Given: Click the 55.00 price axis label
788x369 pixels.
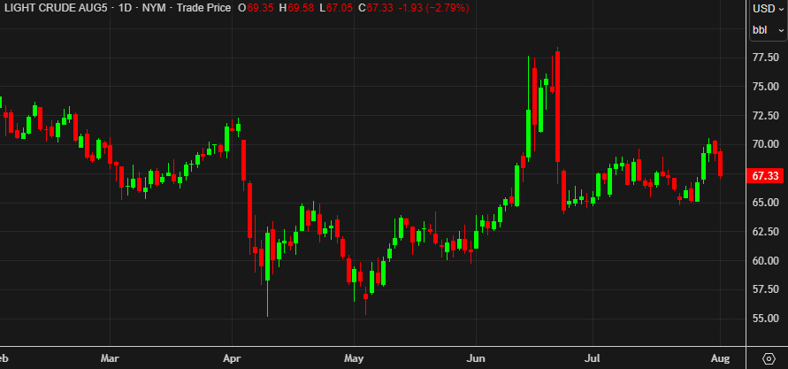Looking at the screenshot, I should click(x=765, y=319).
